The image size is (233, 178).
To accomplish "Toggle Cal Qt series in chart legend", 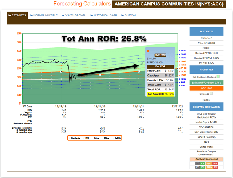I will tap(117, 138).
